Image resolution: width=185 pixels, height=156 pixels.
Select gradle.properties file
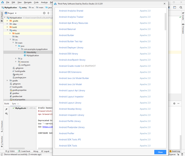click(x=19, y=90)
